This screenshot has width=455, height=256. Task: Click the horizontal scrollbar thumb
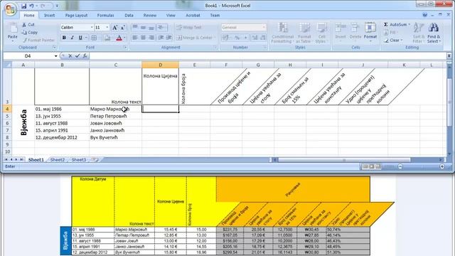[344, 159]
